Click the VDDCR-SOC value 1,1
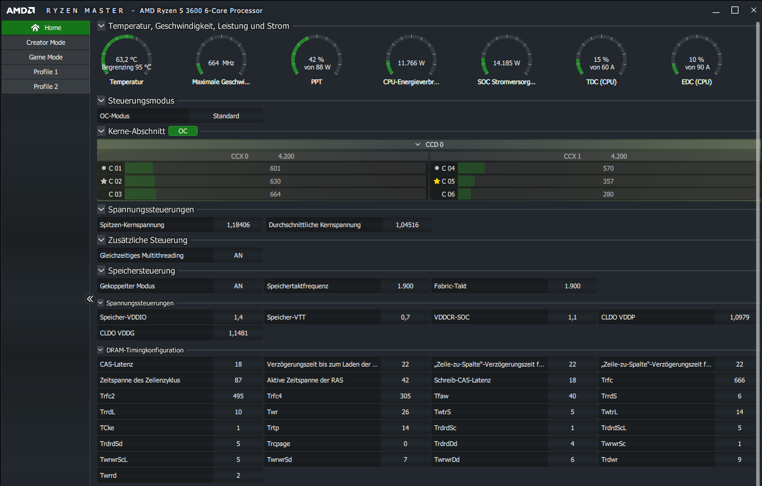762x486 pixels. tap(573, 317)
